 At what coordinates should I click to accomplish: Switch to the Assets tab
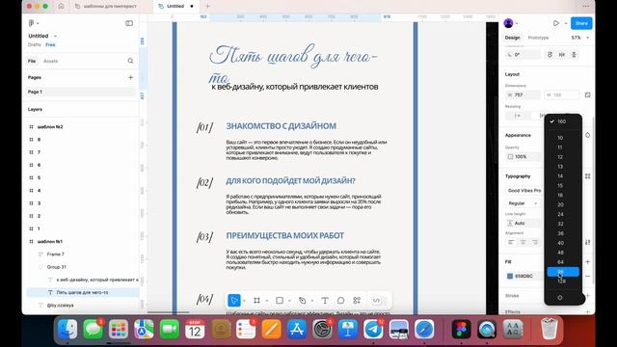click(x=51, y=61)
